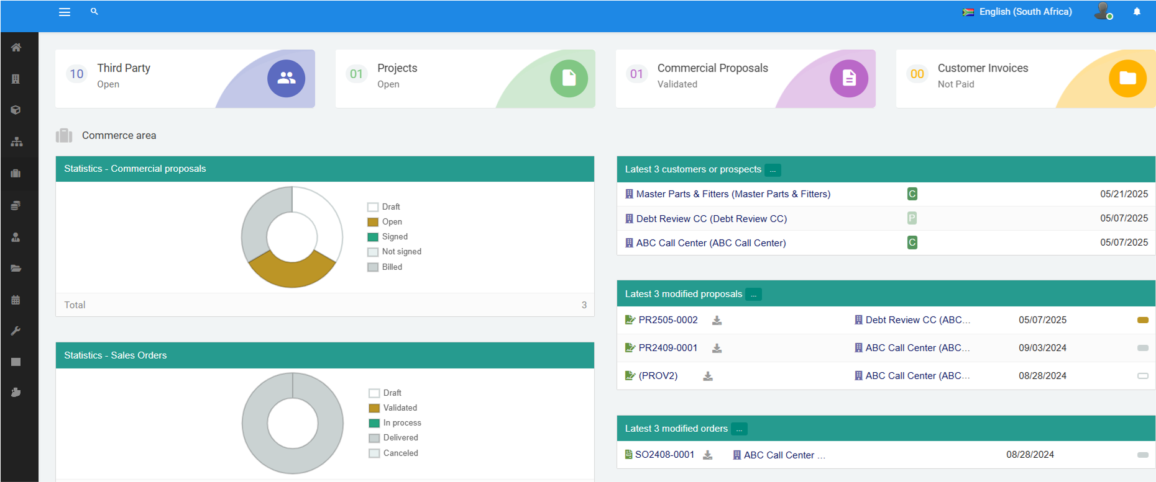Toggle Validated legend in Sales Orders chart

pos(400,408)
